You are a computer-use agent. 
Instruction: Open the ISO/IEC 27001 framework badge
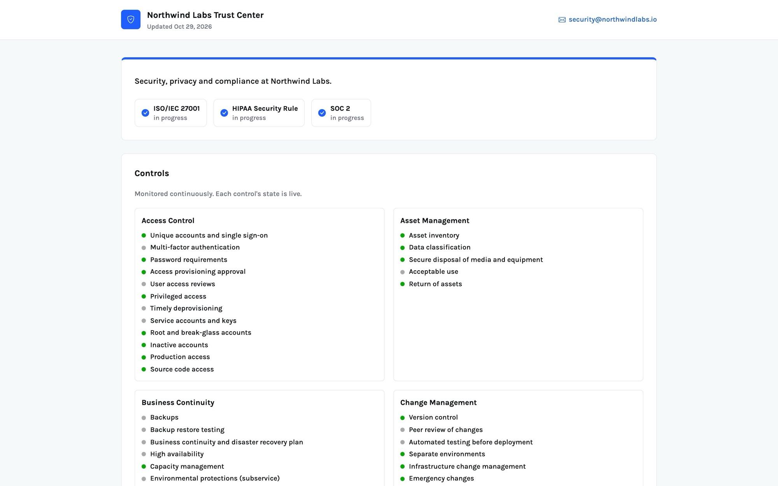pyautogui.click(x=171, y=113)
